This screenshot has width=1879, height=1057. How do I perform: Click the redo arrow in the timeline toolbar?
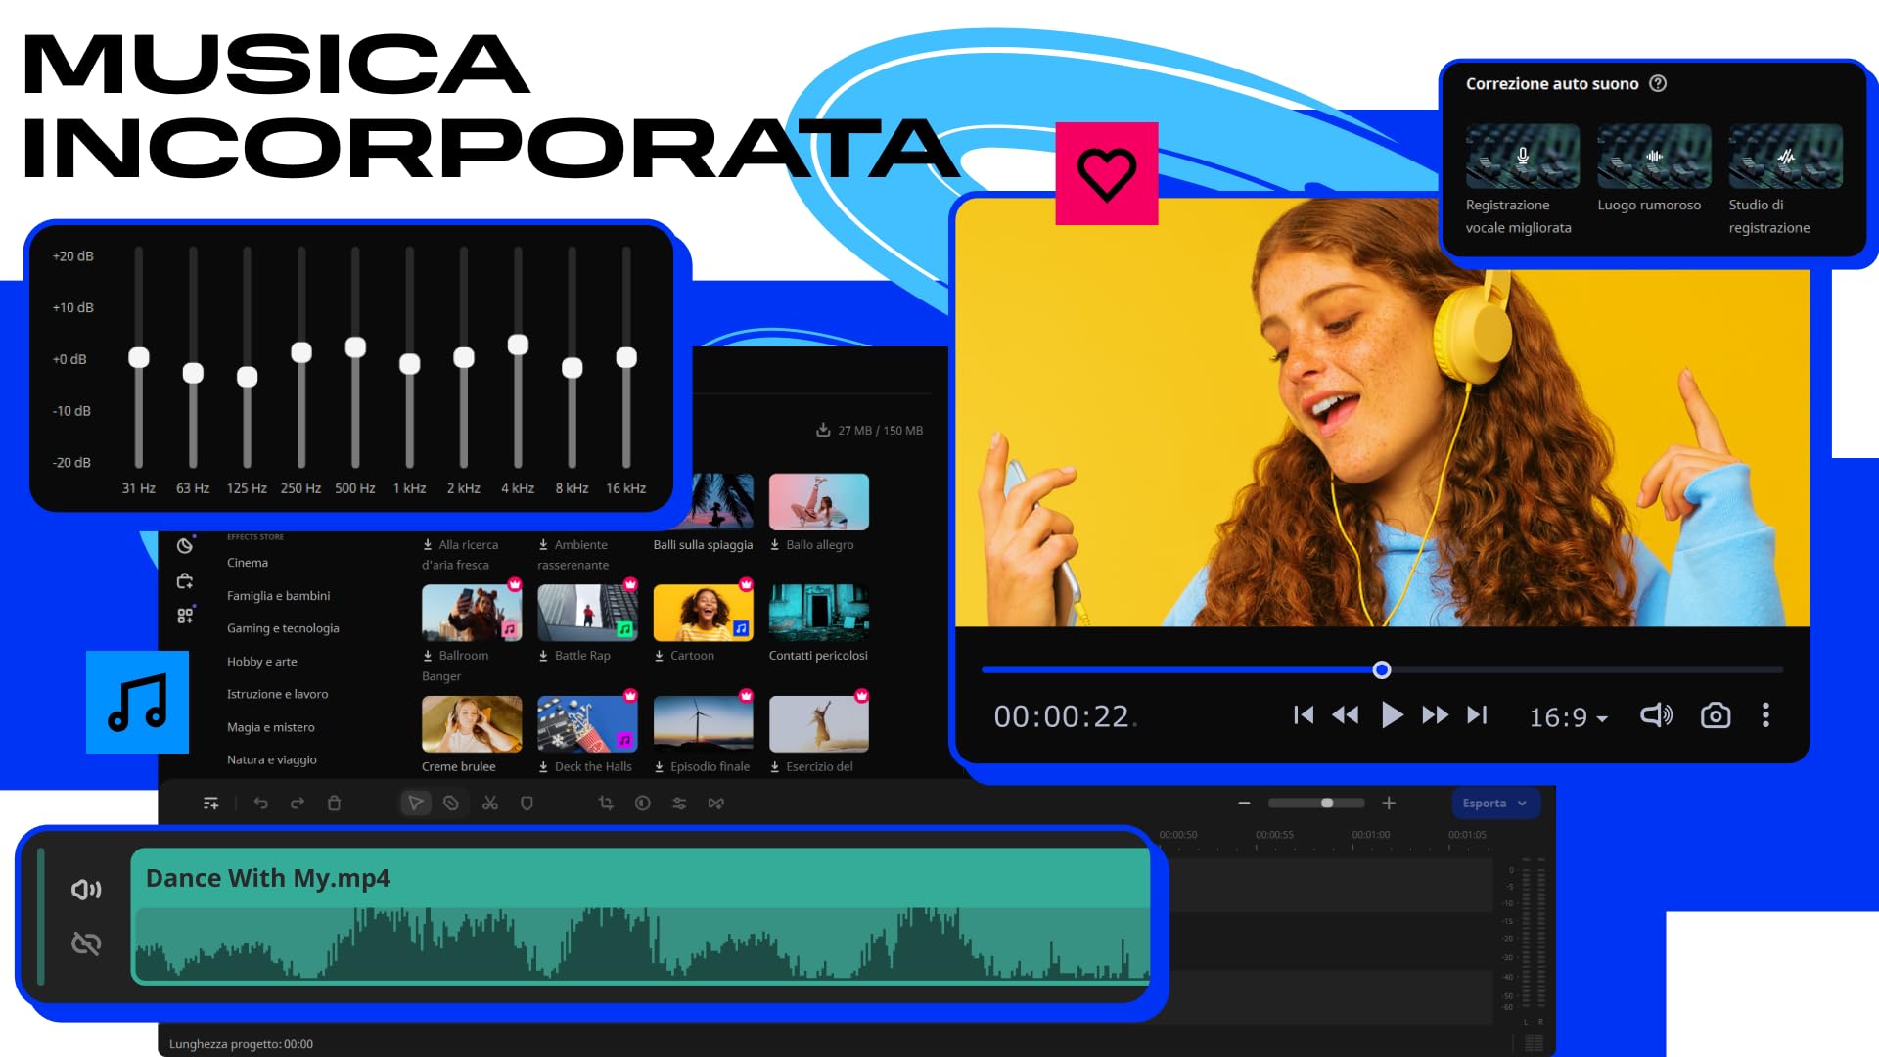click(298, 804)
